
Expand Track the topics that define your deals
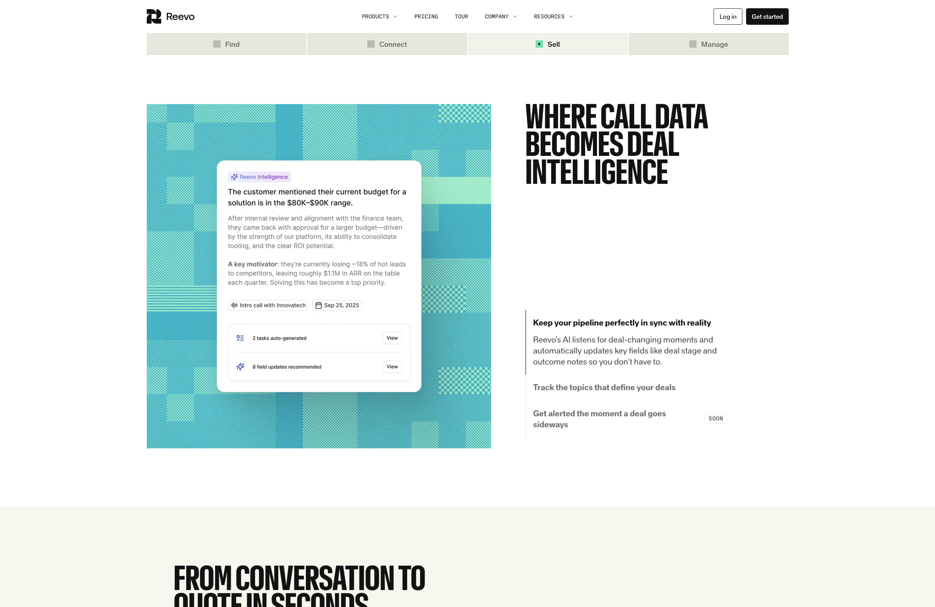point(604,387)
